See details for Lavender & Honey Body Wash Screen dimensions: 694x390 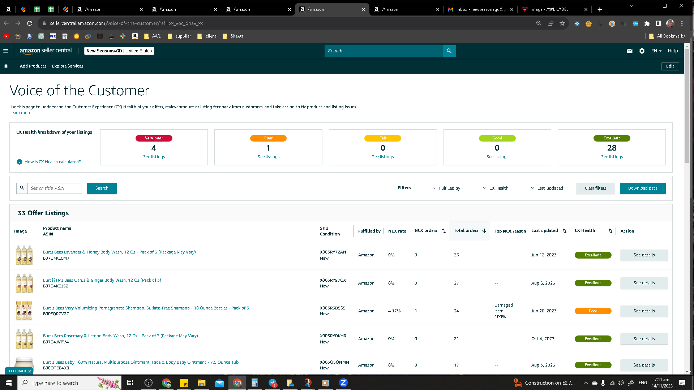tap(644, 255)
